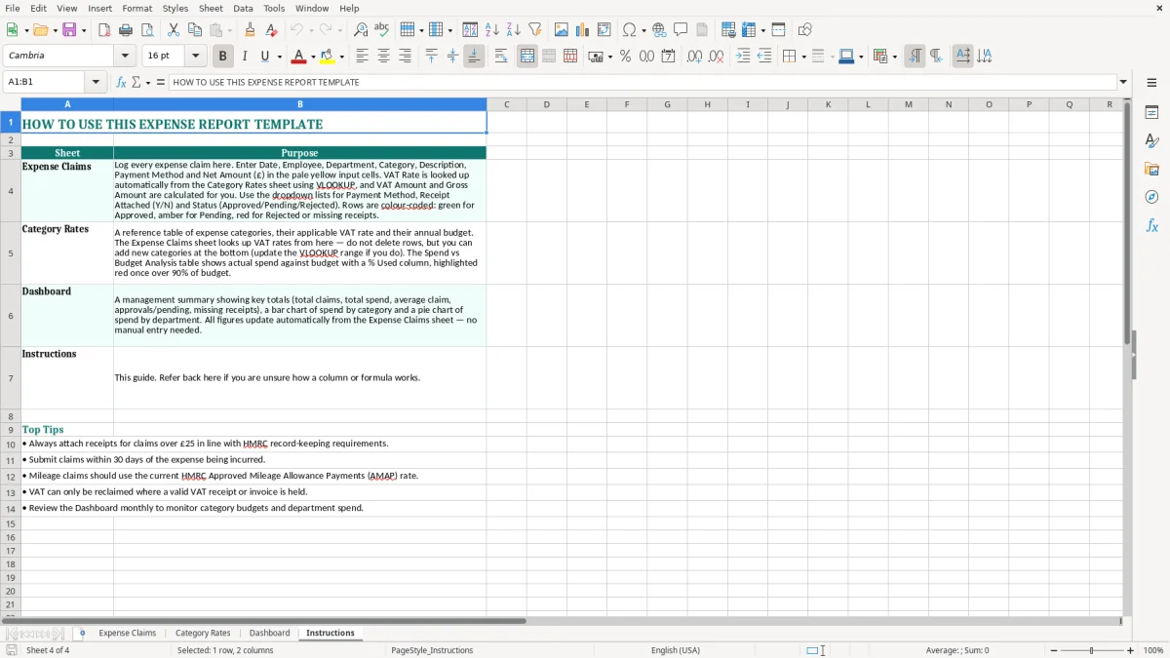Click Sort Ascending icon
The width and height of the screenshot is (1170, 658).
(492, 30)
